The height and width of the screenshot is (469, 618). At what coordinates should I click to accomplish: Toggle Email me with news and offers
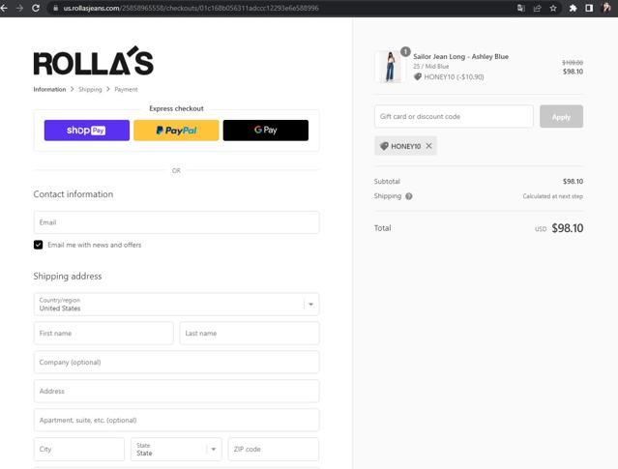(39, 245)
